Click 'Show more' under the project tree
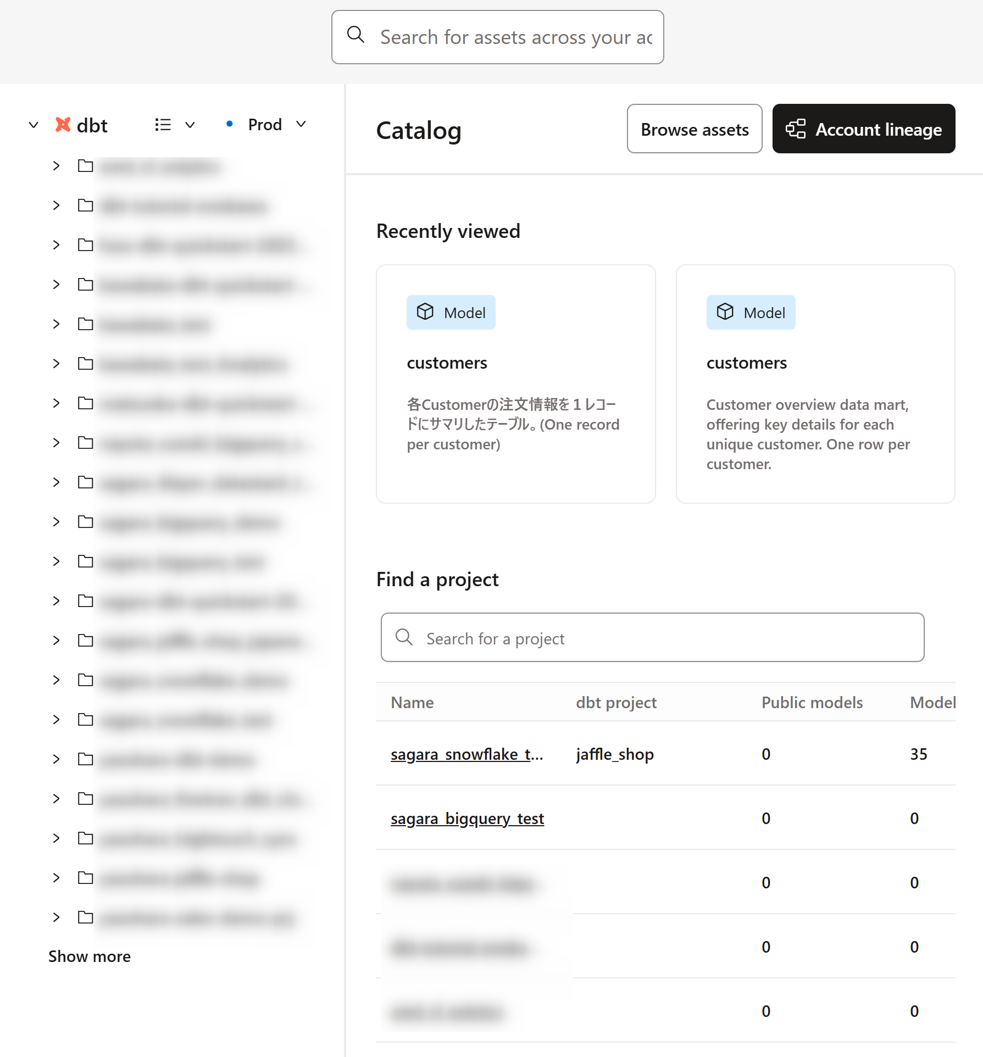This screenshot has height=1057, width=983. 90,956
